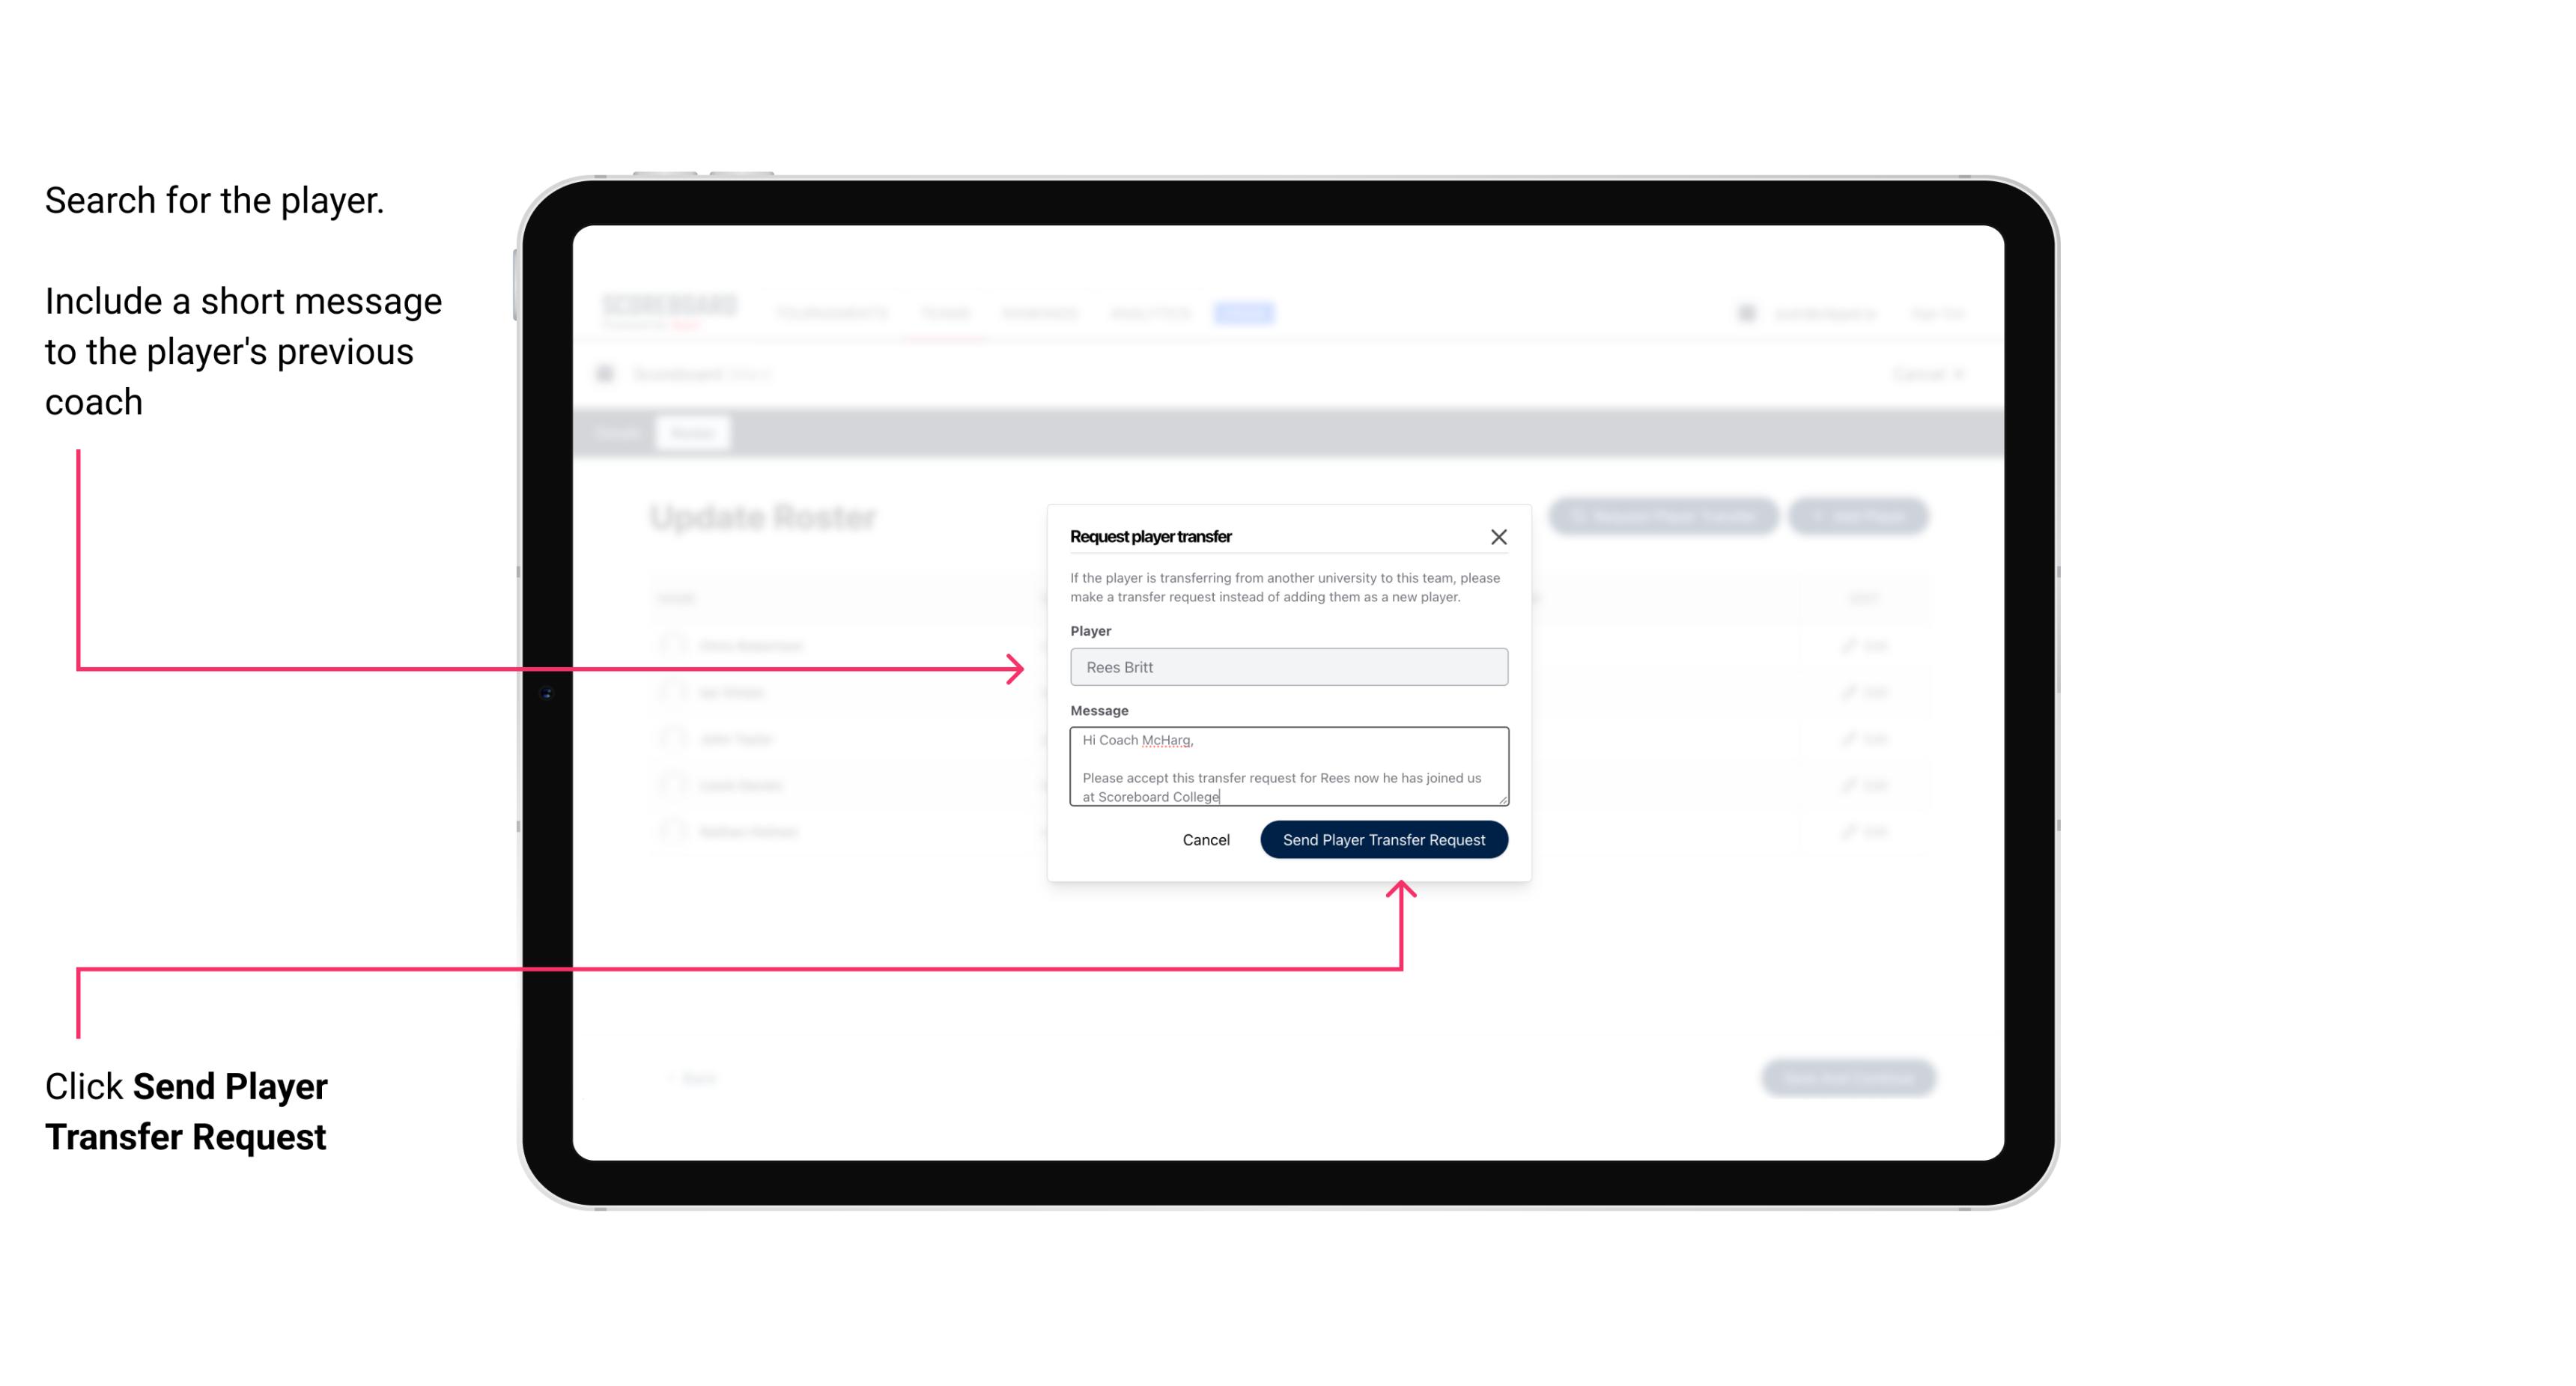
Task: Click the Message text area field
Action: tap(1287, 768)
